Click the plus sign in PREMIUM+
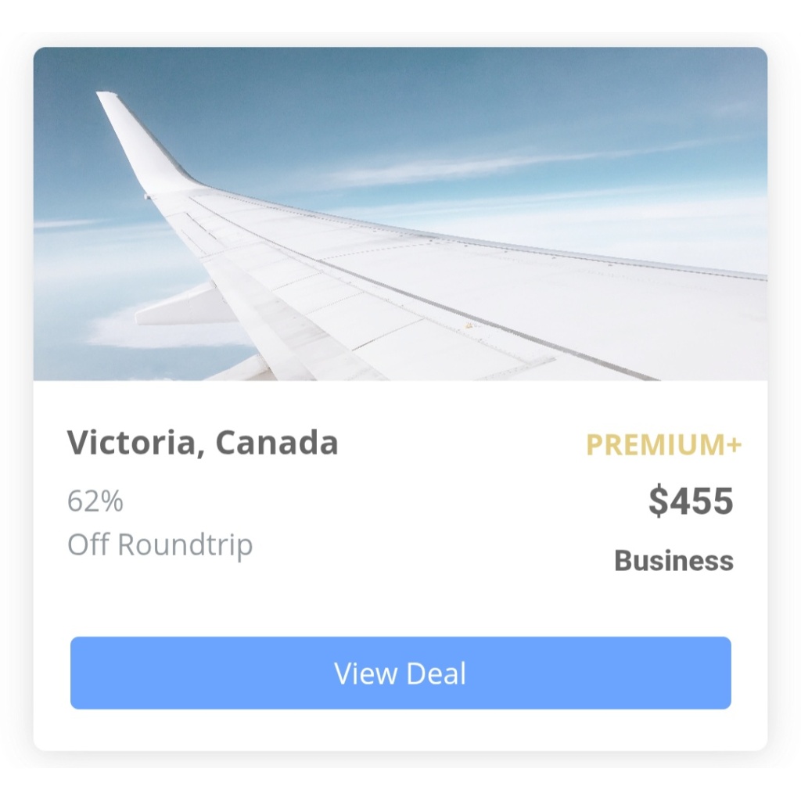This screenshot has width=801, height=801. (x=734, y=444)
